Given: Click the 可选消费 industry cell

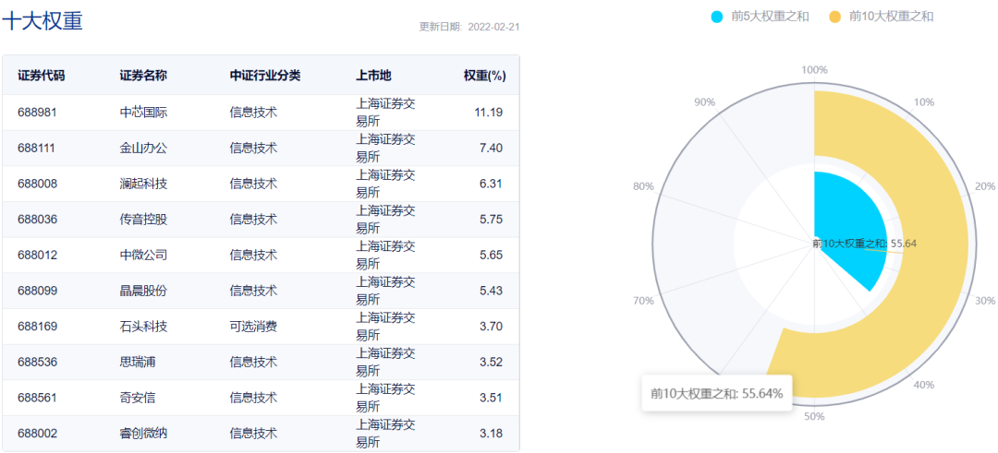Looking at the screenshot, I should coord(253,327).
